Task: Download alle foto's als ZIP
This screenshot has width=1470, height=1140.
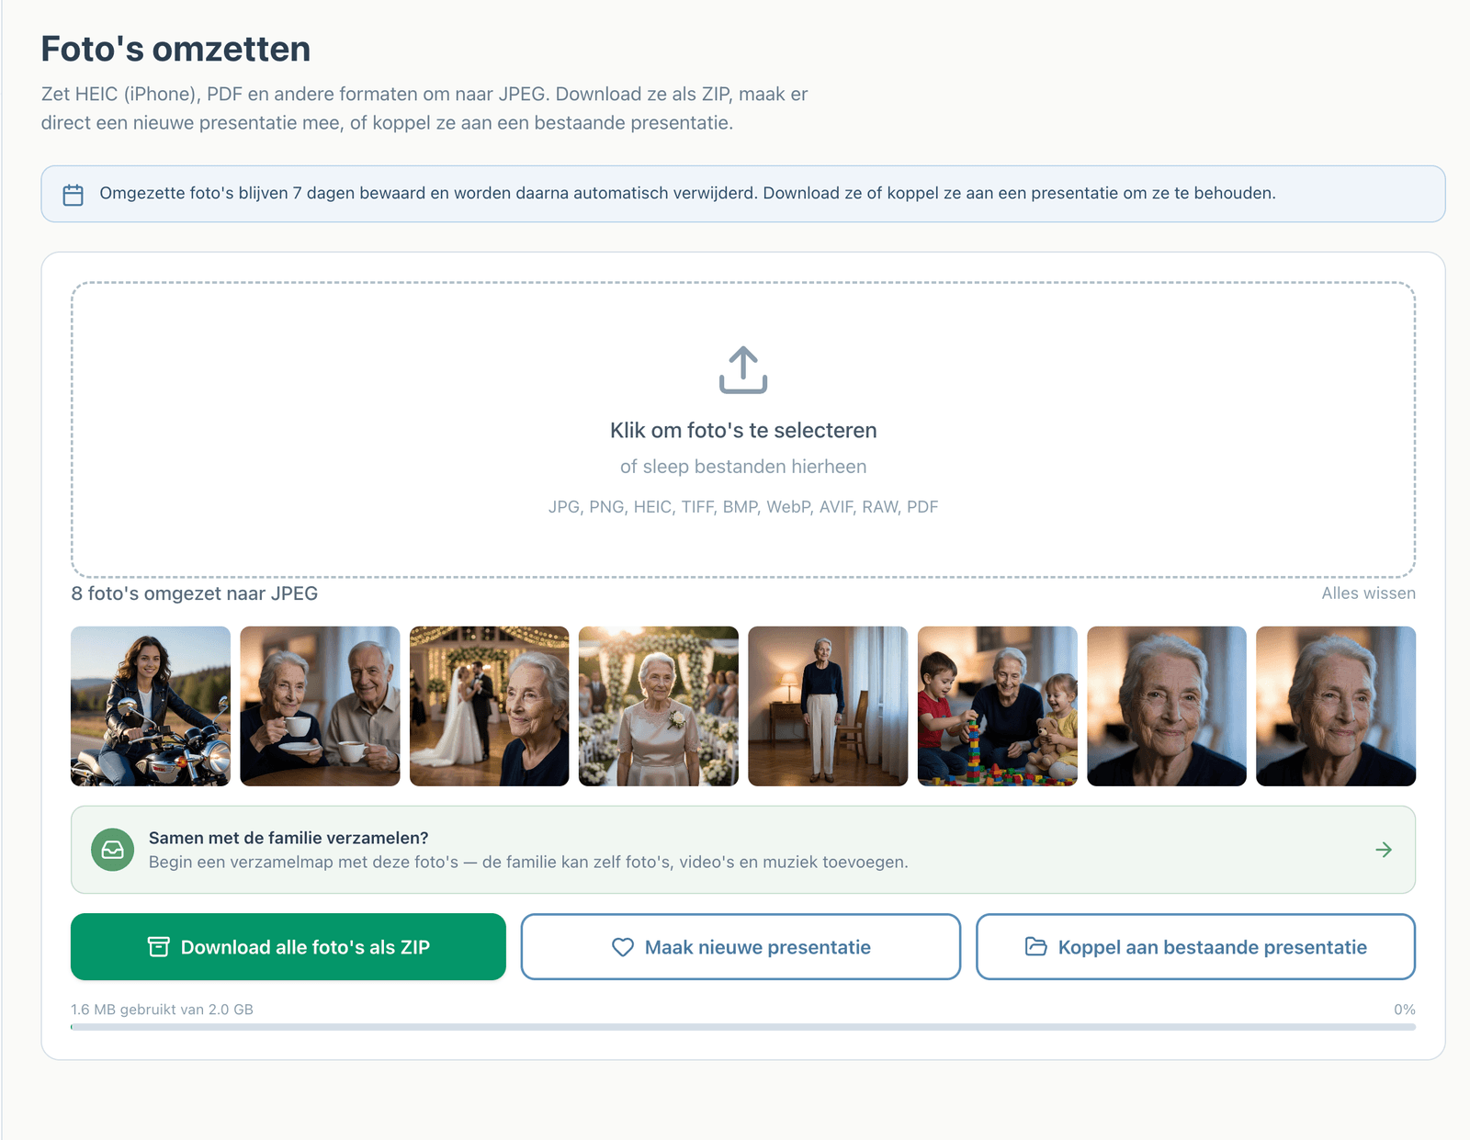Action: click(288, 947)
